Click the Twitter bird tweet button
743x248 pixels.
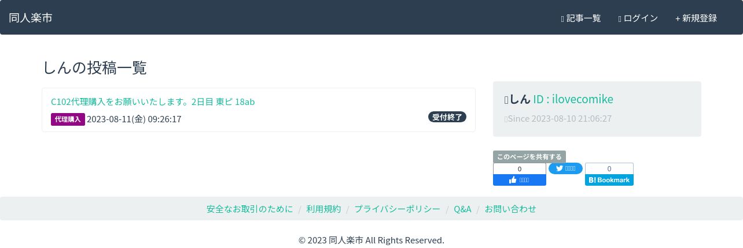tap(565, 168)
